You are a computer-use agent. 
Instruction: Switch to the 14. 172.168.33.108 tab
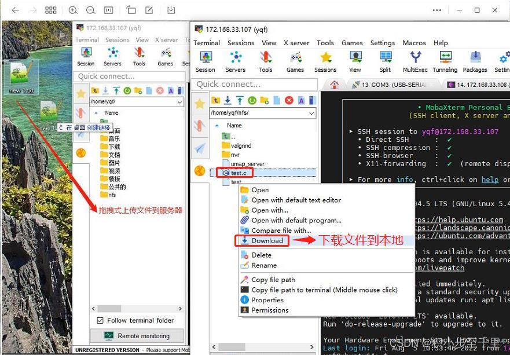pos(477,85)
